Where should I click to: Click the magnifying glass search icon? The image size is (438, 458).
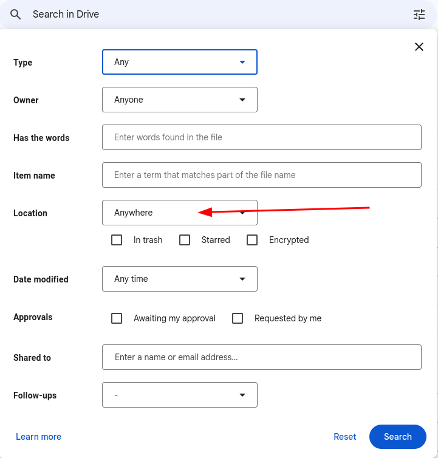15,15
